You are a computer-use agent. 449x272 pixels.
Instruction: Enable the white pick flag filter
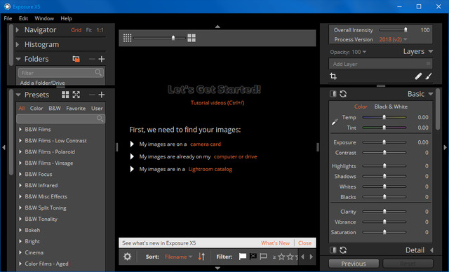(242, 257)
